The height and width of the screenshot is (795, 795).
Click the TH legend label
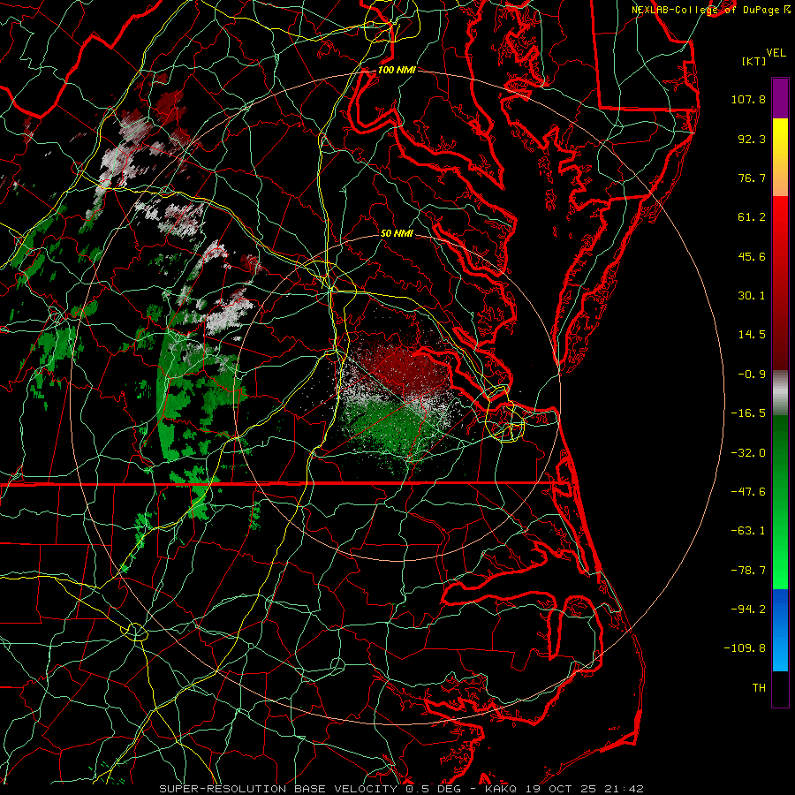point(759,688)
